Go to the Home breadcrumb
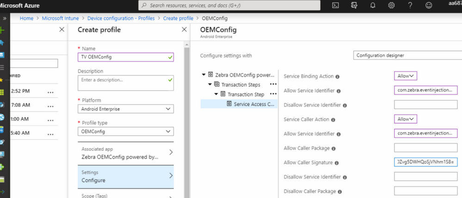 [x=26, y=18]
